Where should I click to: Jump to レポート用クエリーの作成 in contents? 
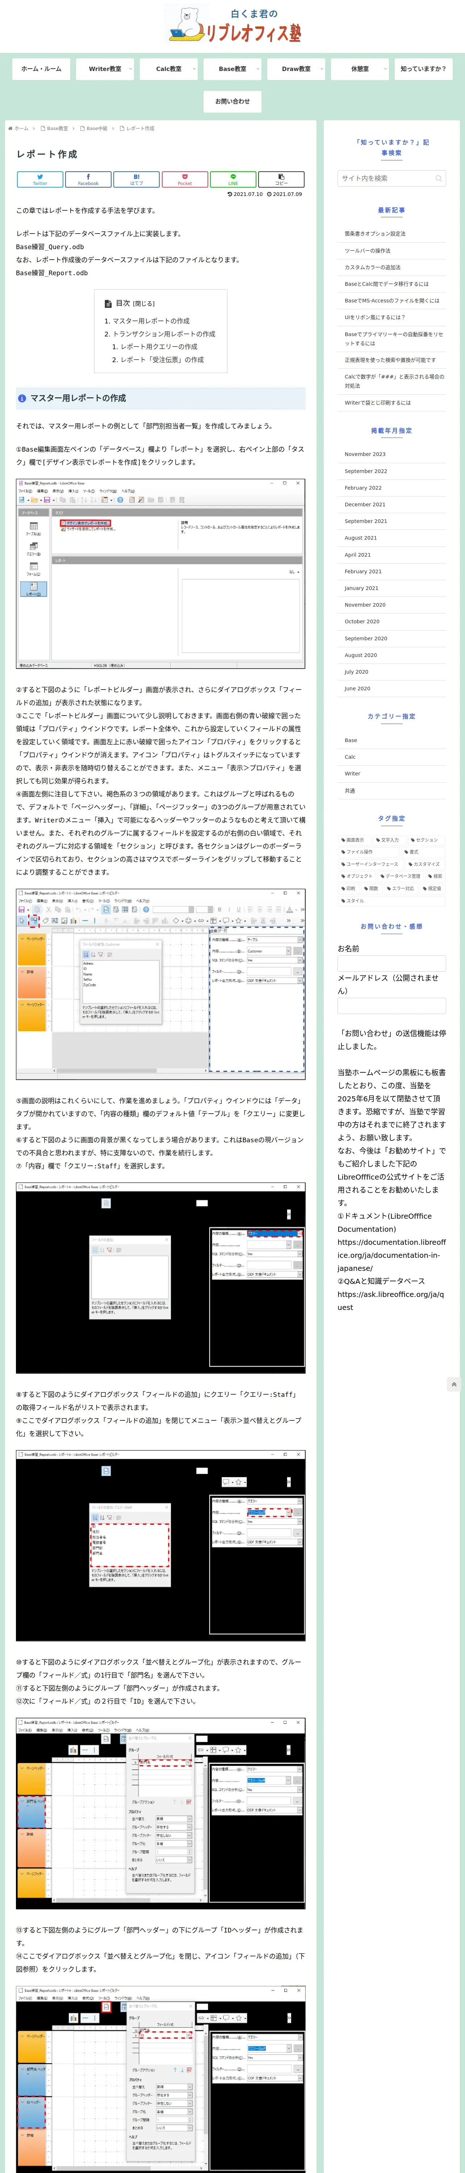[159, 347]
